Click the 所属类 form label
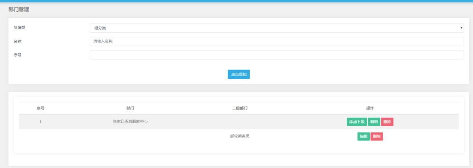 (x=20, y=28)
